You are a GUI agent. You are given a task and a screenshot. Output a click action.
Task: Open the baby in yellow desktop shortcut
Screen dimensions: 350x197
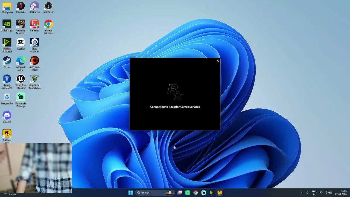click(34, 64)
